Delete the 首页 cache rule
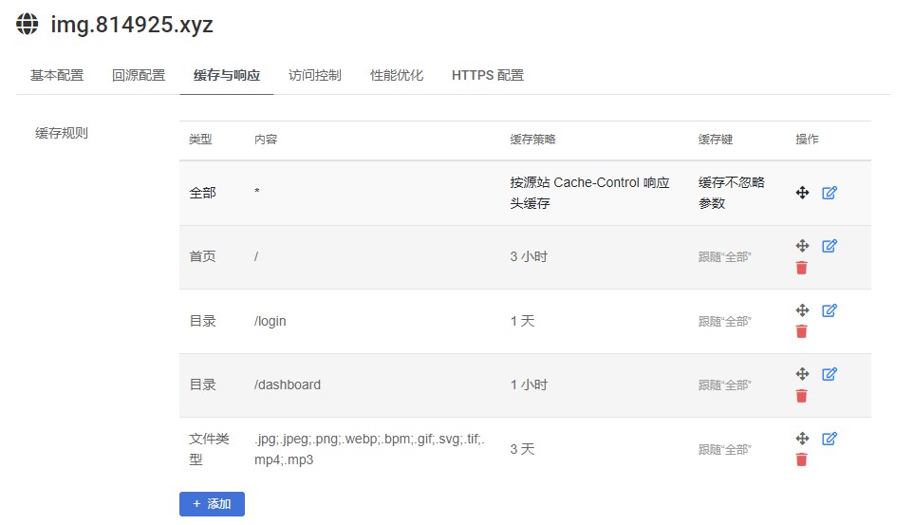The image size is (914, 525). (802, 268)
